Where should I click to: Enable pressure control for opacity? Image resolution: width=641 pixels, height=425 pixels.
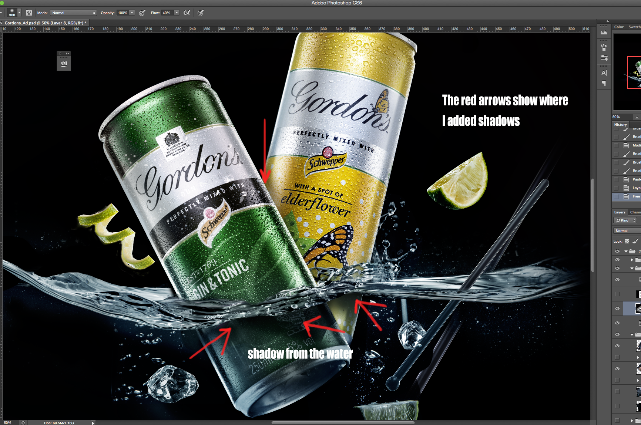[x=142, y=13]
